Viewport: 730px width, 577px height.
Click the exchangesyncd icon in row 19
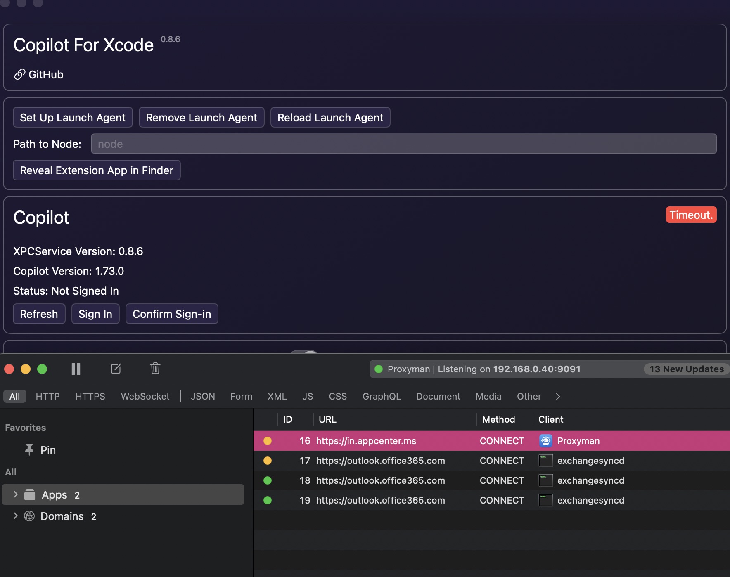coord(546,500)
